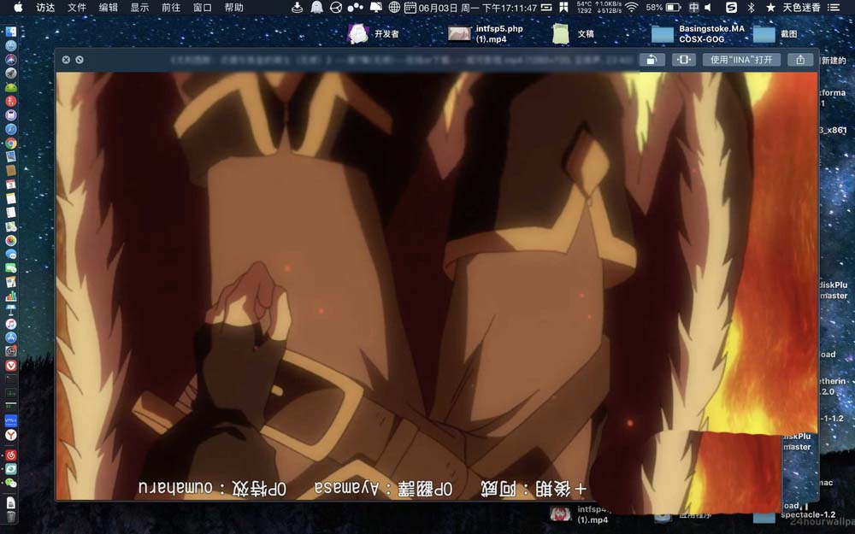Open the 天色迷香 user menu
This screenshot has height=534, width=855.
(x=802, y=7)
